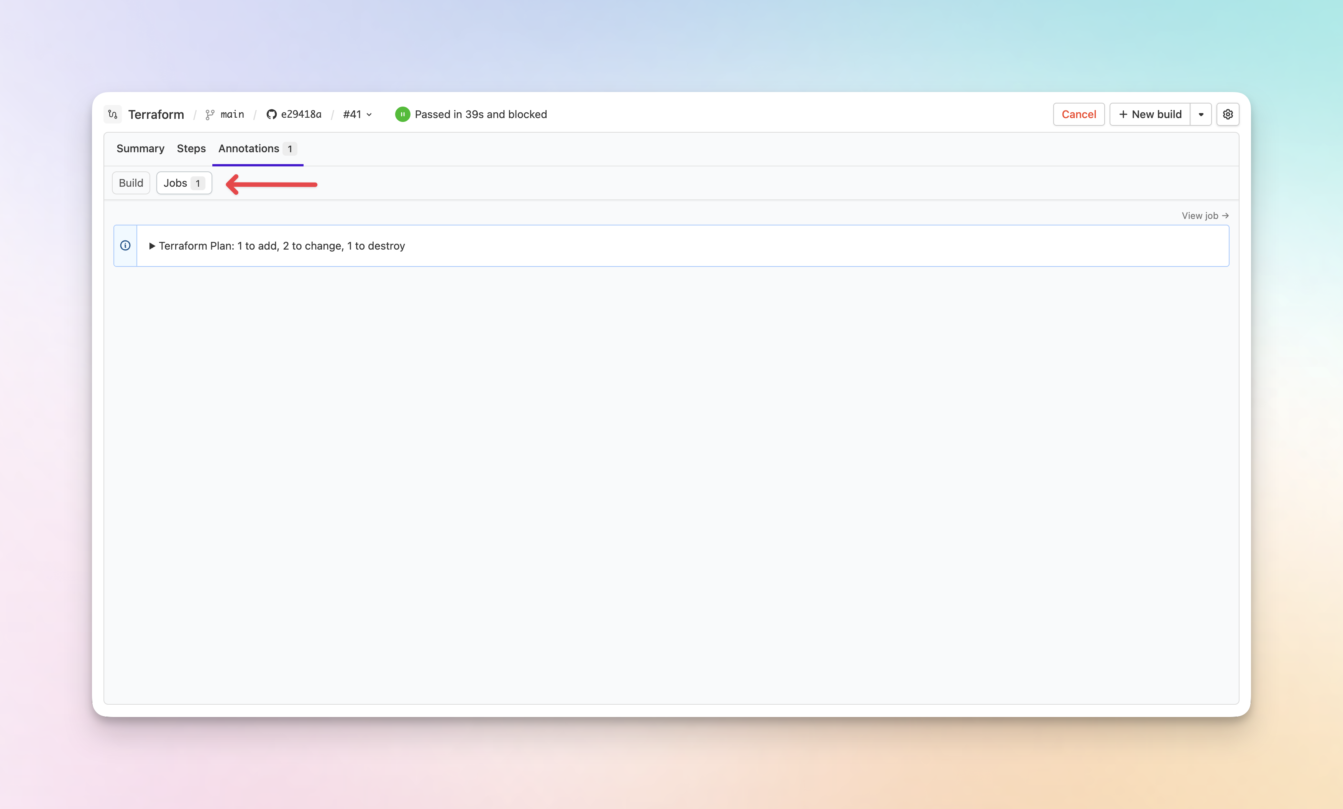Switch to the Steps tab
Image resolution: width=1343 pixels, height=809 pixels.
click(190, 148)
